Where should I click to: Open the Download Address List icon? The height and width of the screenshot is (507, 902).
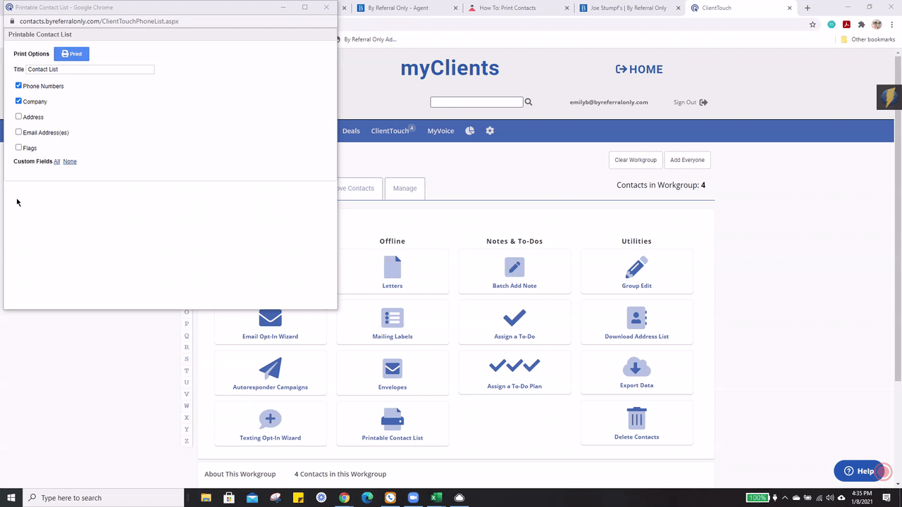pyautogui.click(x=636, y=318)
